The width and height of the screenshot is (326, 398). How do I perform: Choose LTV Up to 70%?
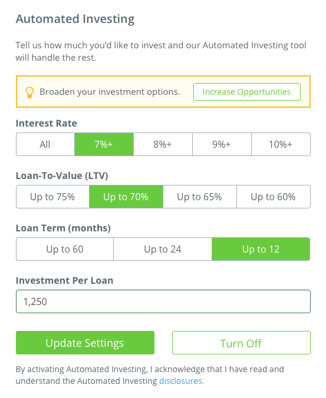point(126,197)
